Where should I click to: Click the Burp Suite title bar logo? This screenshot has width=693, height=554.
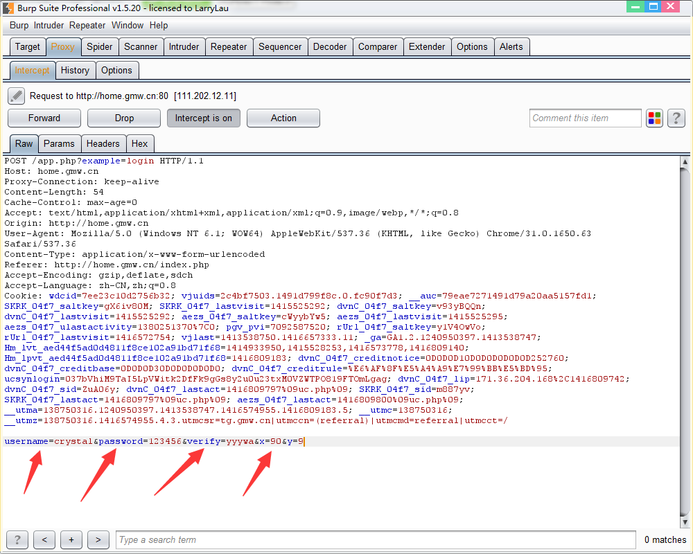[x=8, y=8]
